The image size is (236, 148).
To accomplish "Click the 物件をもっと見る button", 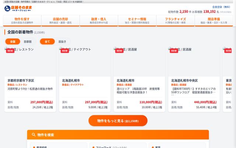I will [118, 121].
